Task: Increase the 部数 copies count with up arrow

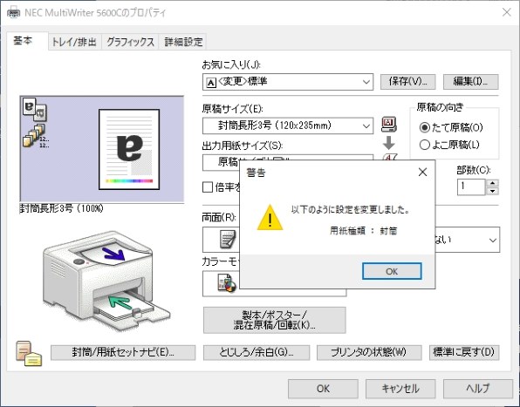Action: pyautogui.click(x=493, y=183)
